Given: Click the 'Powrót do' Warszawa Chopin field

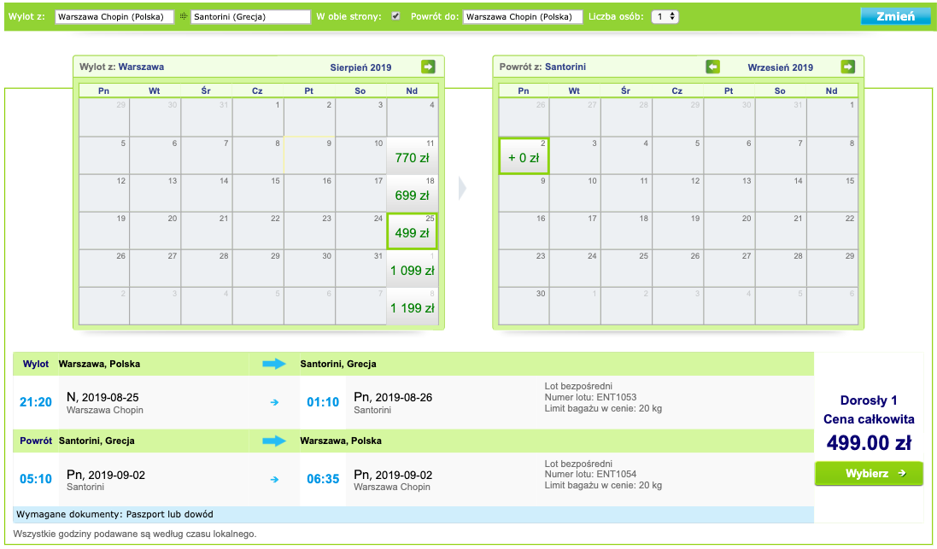Looking at the screenshot, I should tap(522, 17).
